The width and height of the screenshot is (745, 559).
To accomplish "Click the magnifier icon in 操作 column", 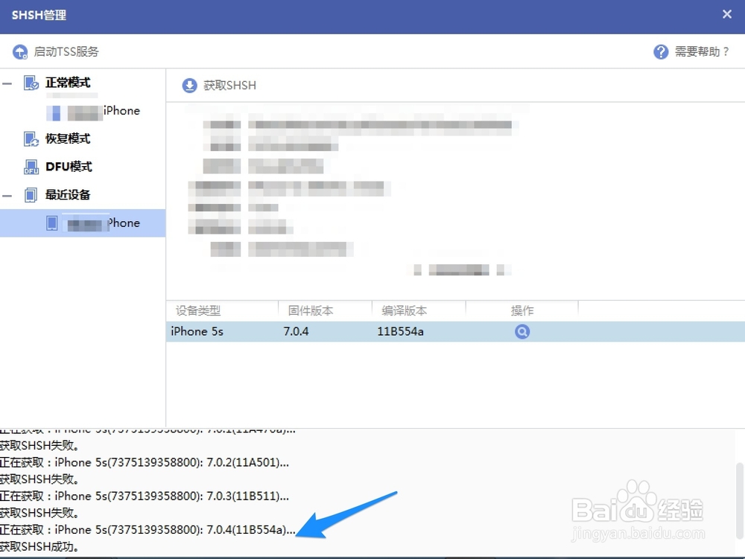I will coord(521,331).
